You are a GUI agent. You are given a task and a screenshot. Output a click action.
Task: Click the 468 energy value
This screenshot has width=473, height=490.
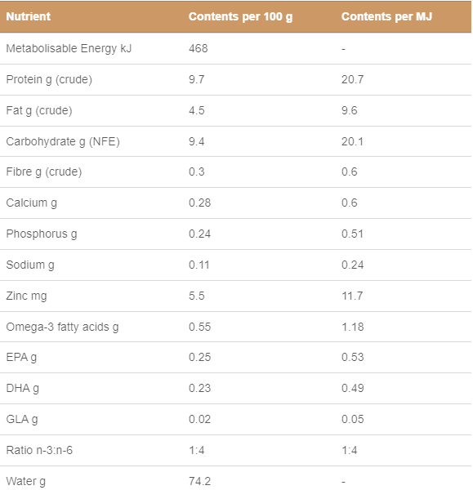point(199,48)
